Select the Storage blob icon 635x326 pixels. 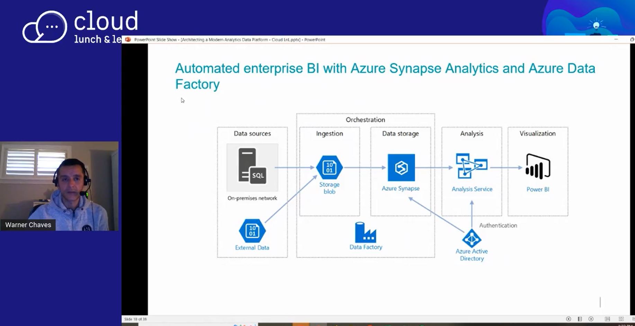329,167
